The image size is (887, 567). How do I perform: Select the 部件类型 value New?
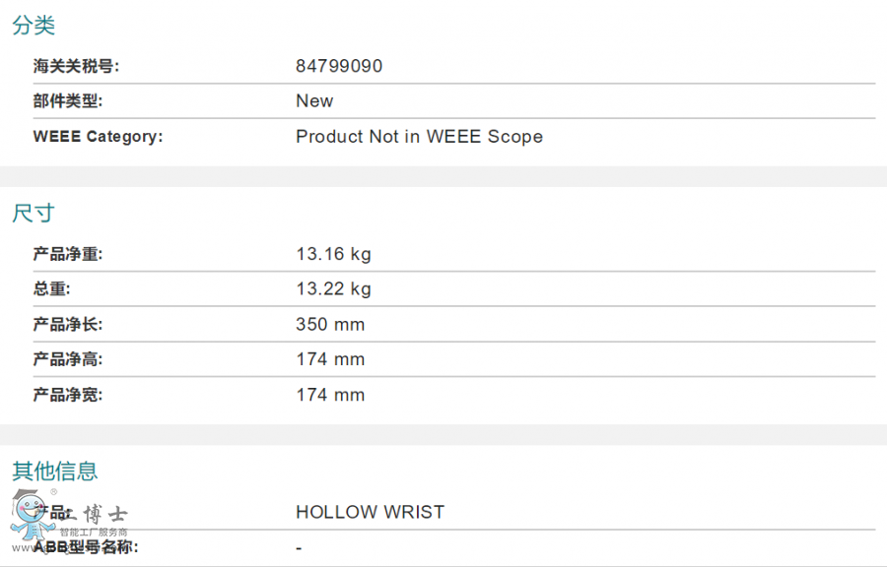[x=314, y=101]
